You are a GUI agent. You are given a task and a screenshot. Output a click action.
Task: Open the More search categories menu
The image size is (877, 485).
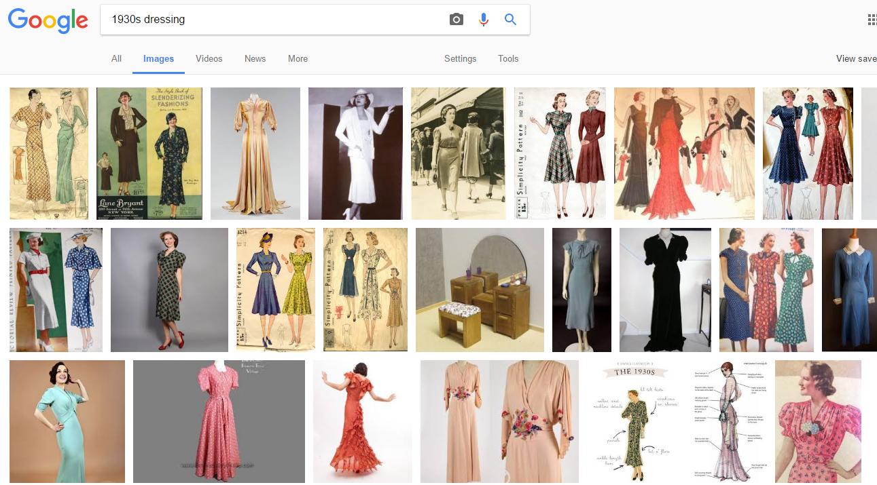click(298, 59)
